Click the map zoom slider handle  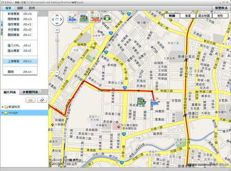click(x=57, y=40)
